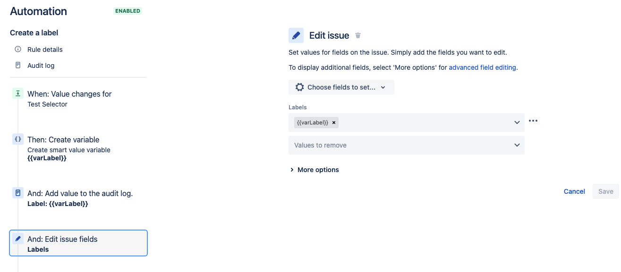
Task: Click the pencil icon on Edit issue fields step
Action: click(x=18, y=239)
